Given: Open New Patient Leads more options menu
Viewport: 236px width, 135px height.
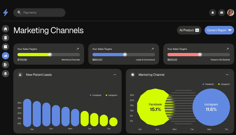Looking at the screenshot, I should [115, 75].
